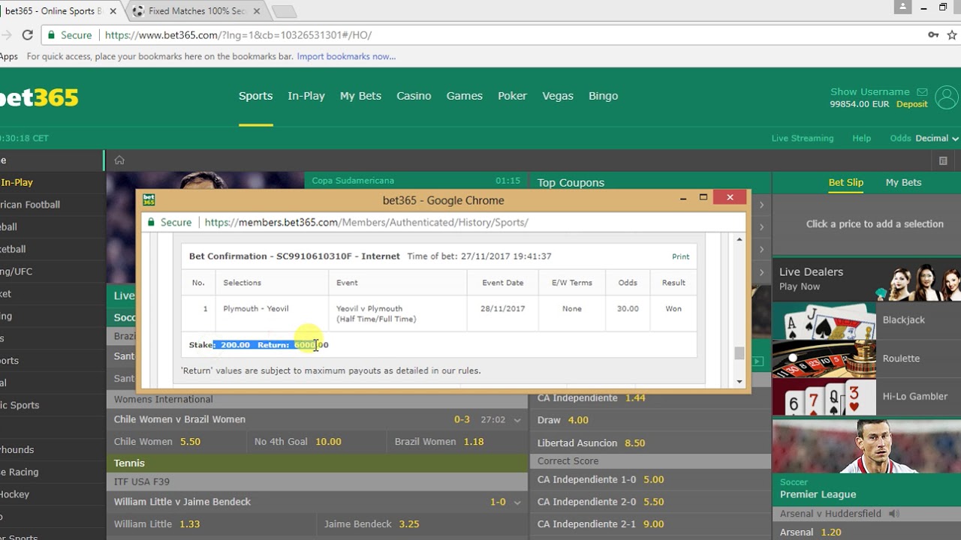961x540 pixels.
Task: Click the main browser address bar URL
Action: tap(238, 35)
